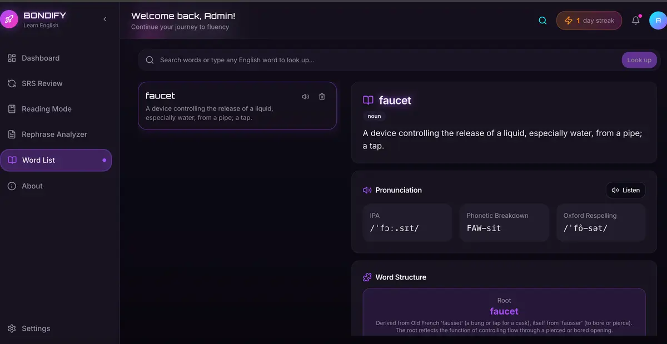Open notifications with the bell icon
This screenshot has width=667, height=344.
click(x=636, y=21)
